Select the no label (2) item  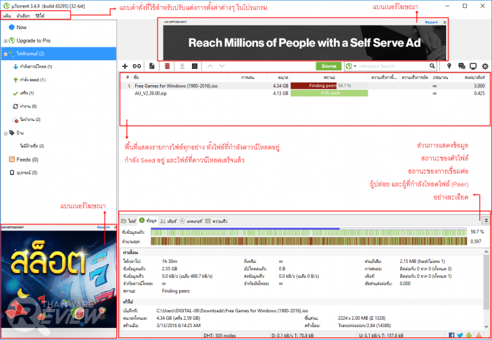(x=32, y=146)
